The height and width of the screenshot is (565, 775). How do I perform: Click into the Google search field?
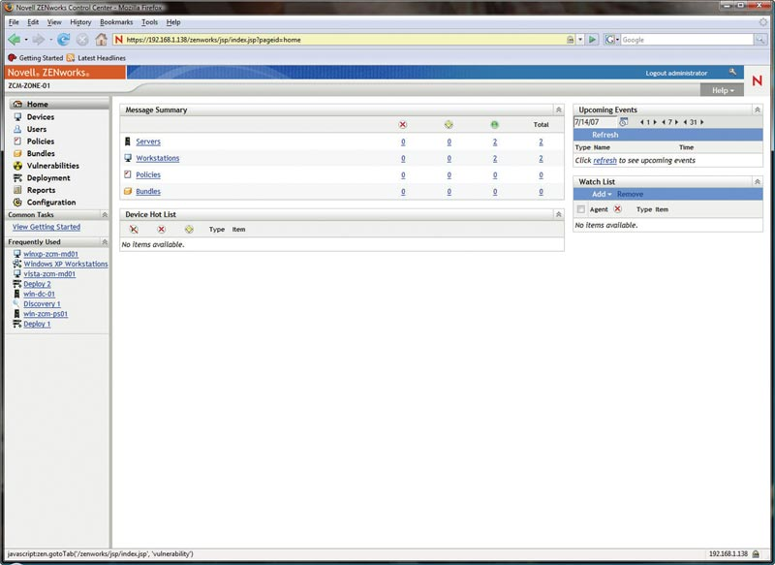pos(687,40)
